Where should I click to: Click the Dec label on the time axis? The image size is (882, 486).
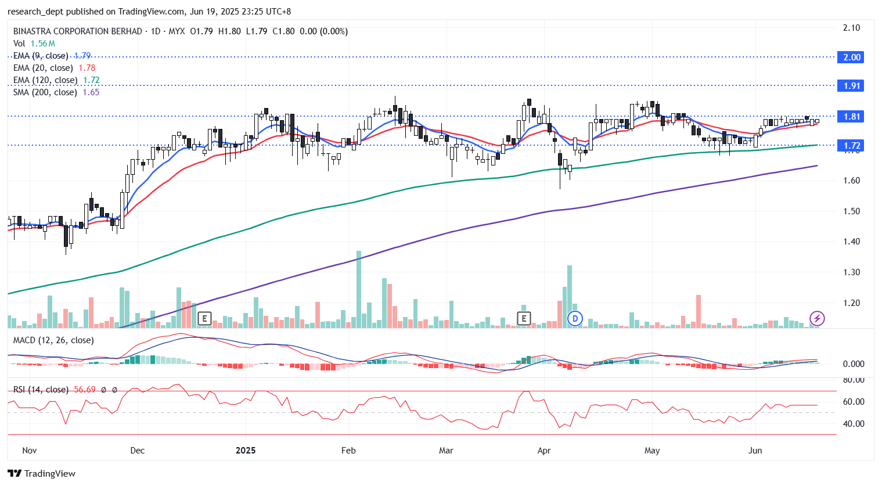pos(138,451)
